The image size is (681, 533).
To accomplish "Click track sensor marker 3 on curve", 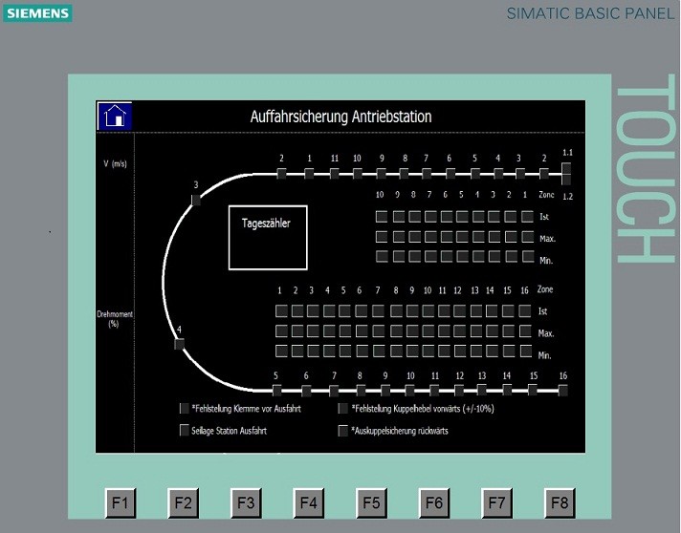I will 196,200.
